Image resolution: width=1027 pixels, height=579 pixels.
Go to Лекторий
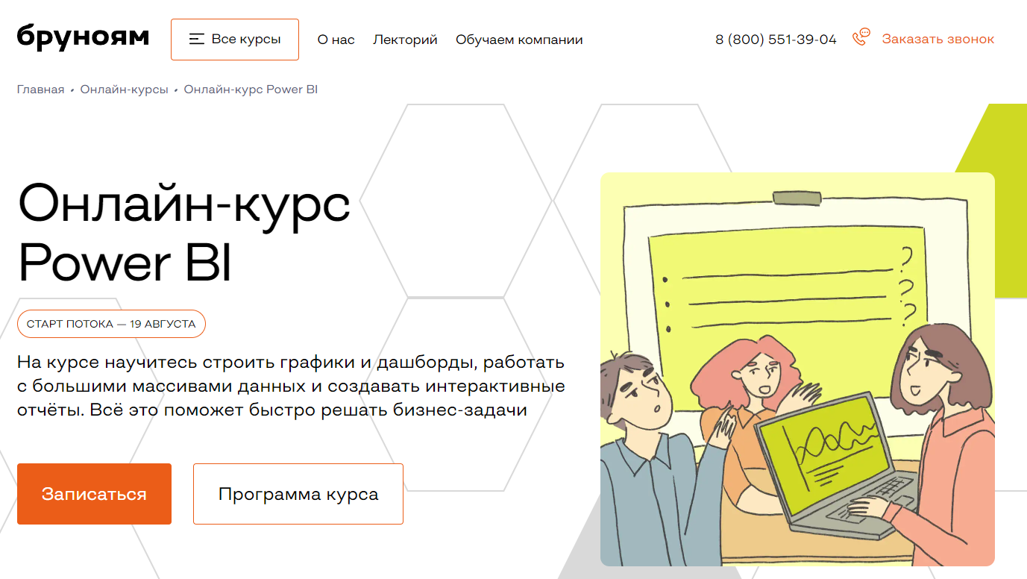tap(405, 40)
